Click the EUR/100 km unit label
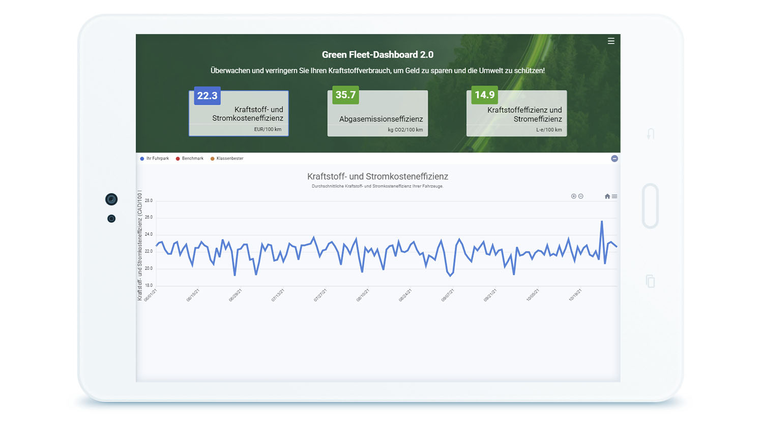 pyautogui.click(x=268, y=130)
